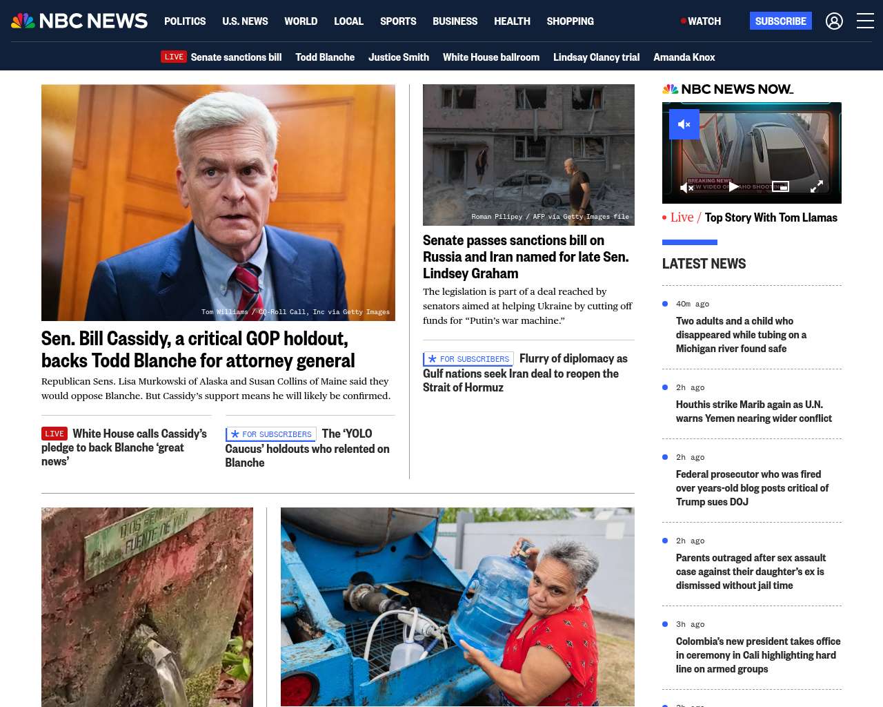Open the user account profile icon
The image size is (883, 707).
[x=834, y=21]
